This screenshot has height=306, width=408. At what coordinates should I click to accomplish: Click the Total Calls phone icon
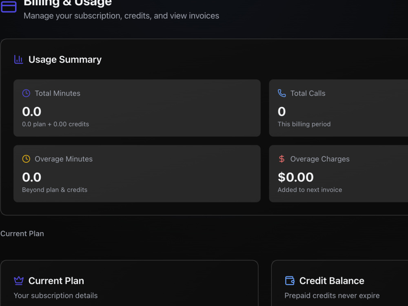pyautogui.click(x=282, y=93)
